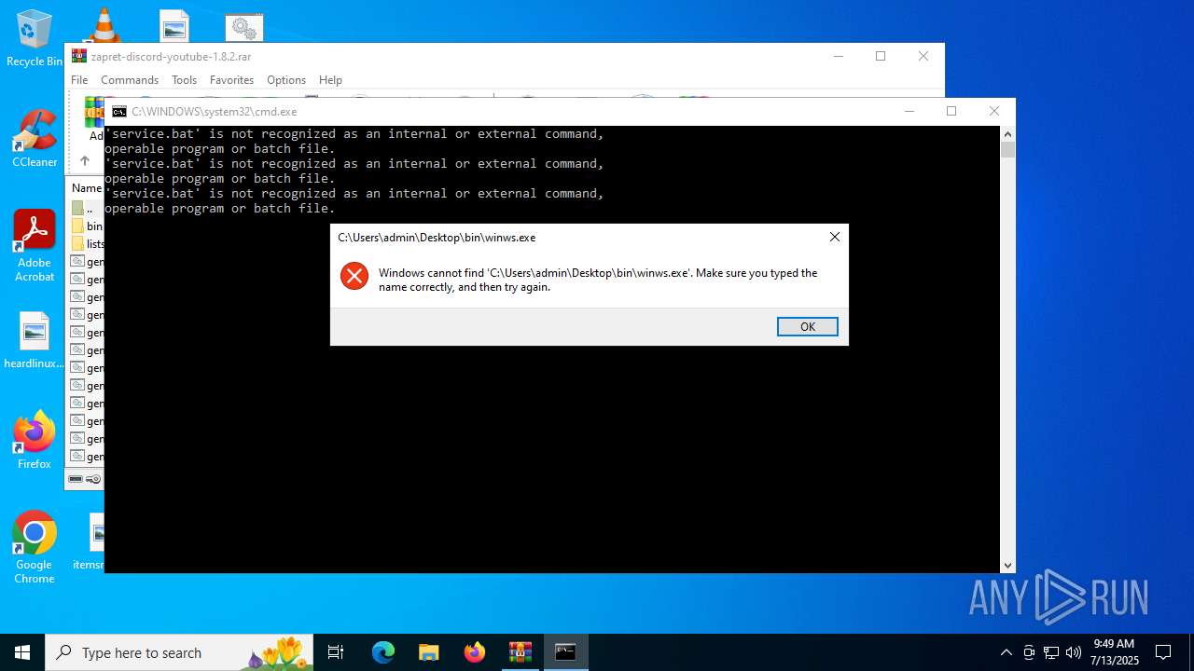Maximize the cmd.exe window
1194x671 pixels.
click(x=951, y=111)
